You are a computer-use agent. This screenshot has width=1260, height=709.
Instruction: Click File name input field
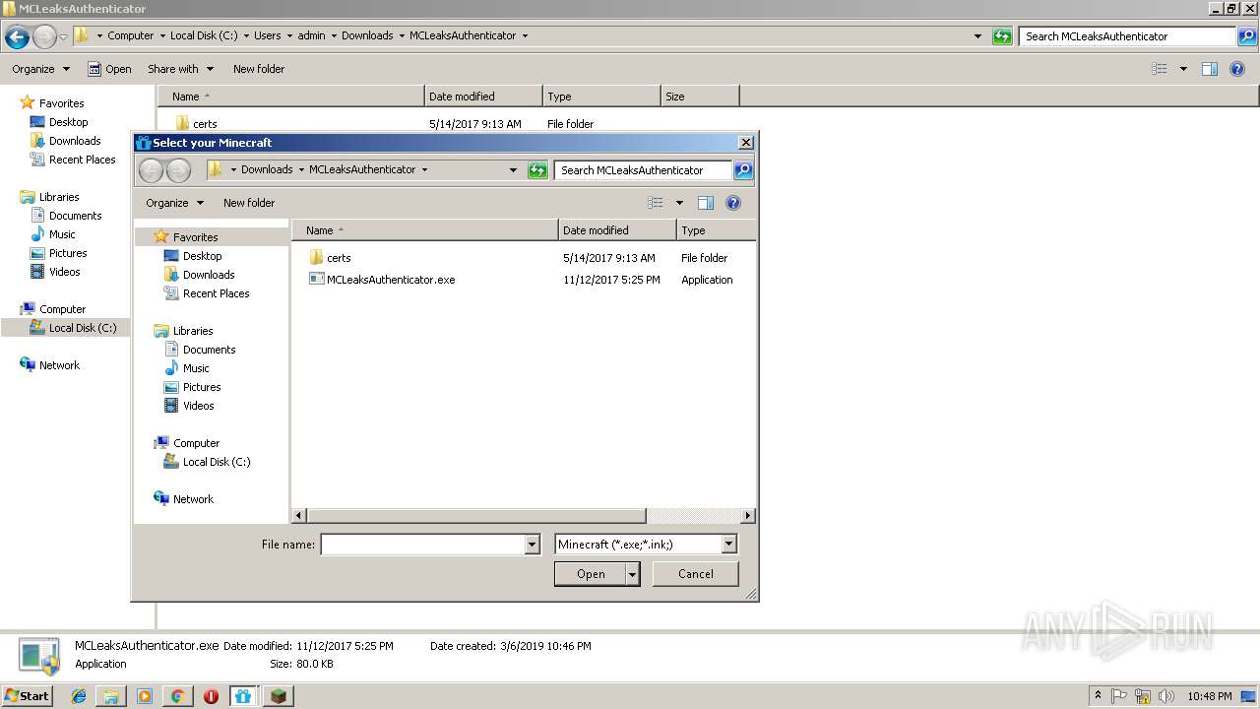[x=423, y=545]
